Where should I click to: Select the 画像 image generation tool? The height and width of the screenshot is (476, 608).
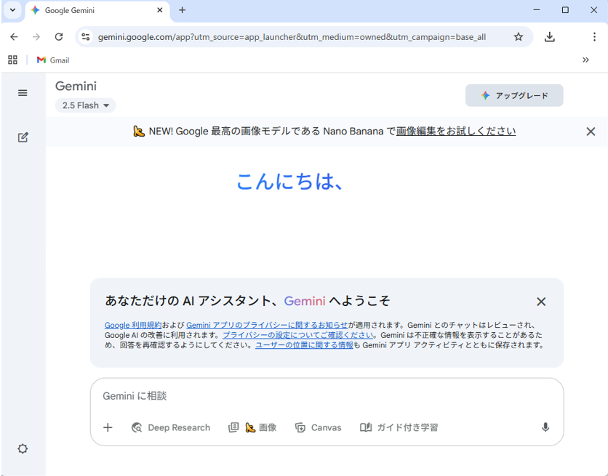pyautogui.click(x=252, y=427)
